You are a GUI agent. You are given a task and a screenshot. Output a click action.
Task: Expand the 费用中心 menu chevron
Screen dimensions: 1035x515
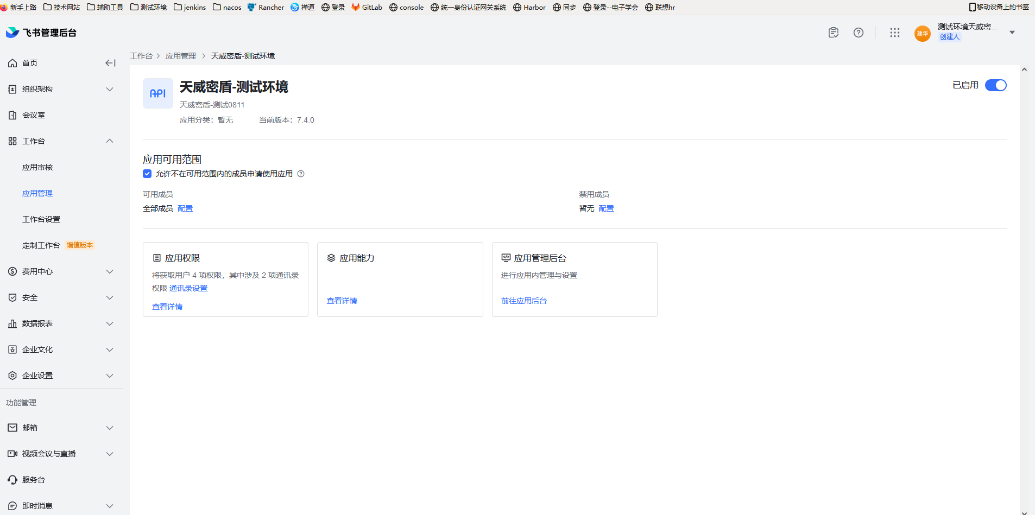(110, 271)
